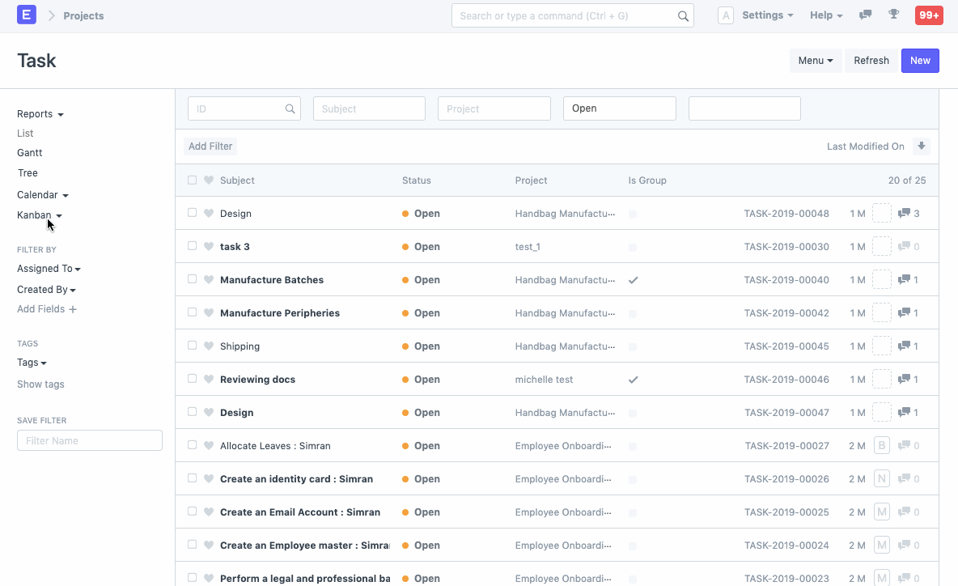The image size is (958, 586).
Task: Click the search magnifier in the ID filter
Action: (x=290, y=108)
